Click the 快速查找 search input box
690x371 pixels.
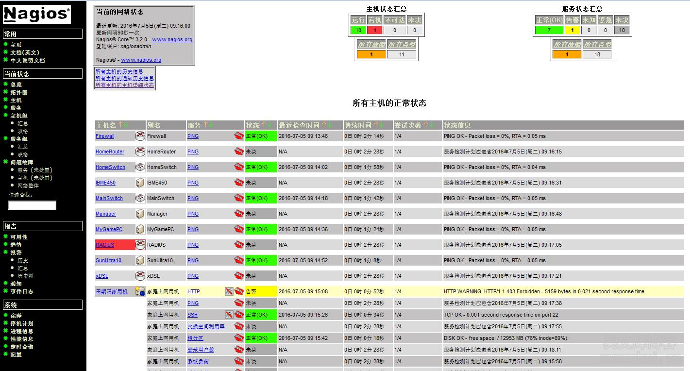coord(32,205)
